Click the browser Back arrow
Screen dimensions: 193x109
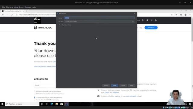tap(3, 15)
